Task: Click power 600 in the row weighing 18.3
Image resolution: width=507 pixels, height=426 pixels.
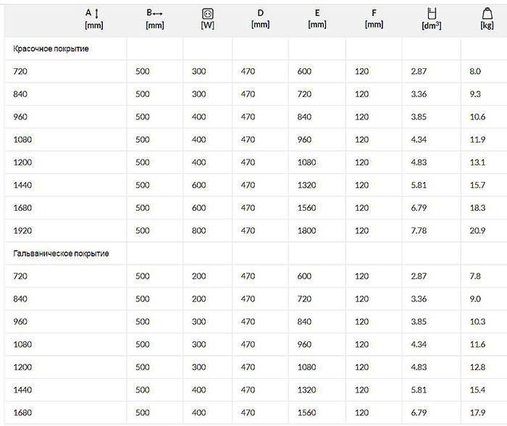Action: [198, 208]
